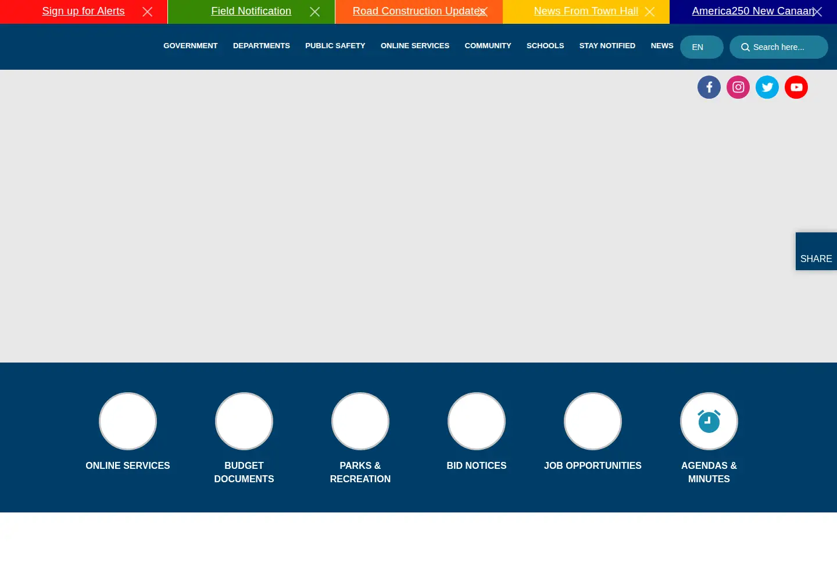Open the Facebook social icon
837x581 pixels.
[709, 87]
